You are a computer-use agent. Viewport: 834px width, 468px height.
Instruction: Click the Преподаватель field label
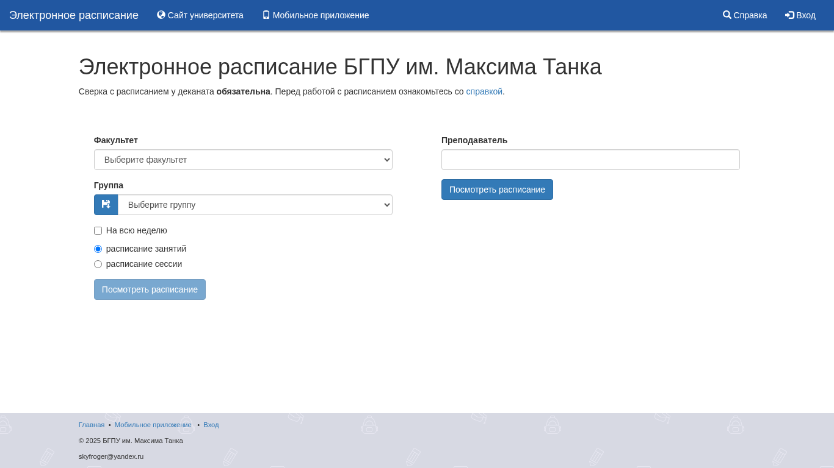pyautogui.click(x=474, y=140)
